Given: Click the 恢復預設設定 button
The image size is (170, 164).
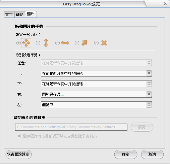Looking at the screenshot, I should 18,154.
